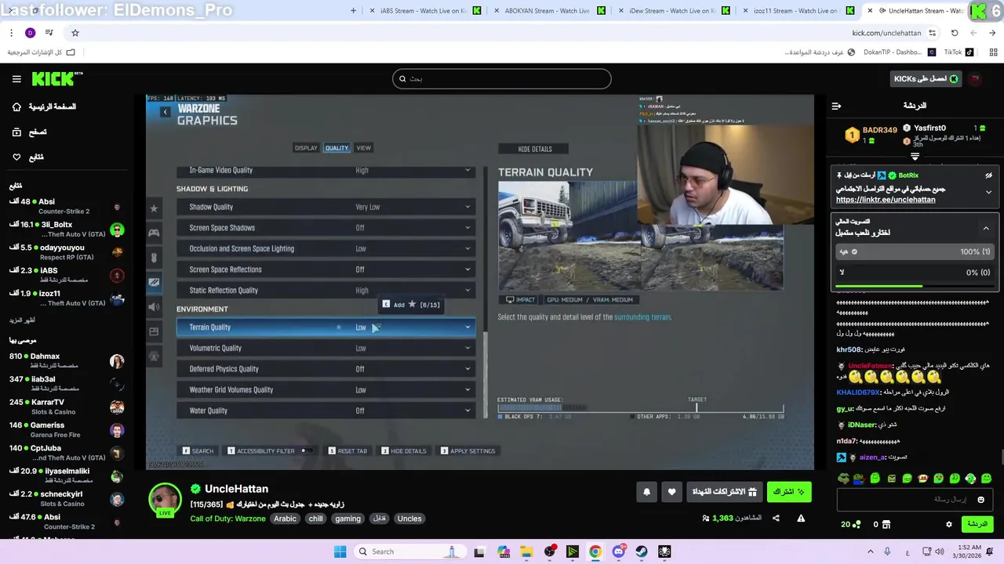
Task: Expand the chat leaderboard arrow
Action: pyautogui.click(x=915, y=157)
